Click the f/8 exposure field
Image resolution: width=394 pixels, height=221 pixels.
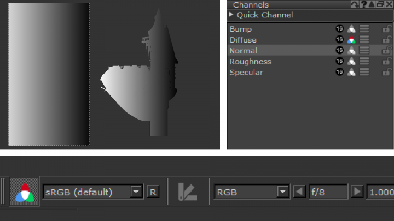point(328,192)
